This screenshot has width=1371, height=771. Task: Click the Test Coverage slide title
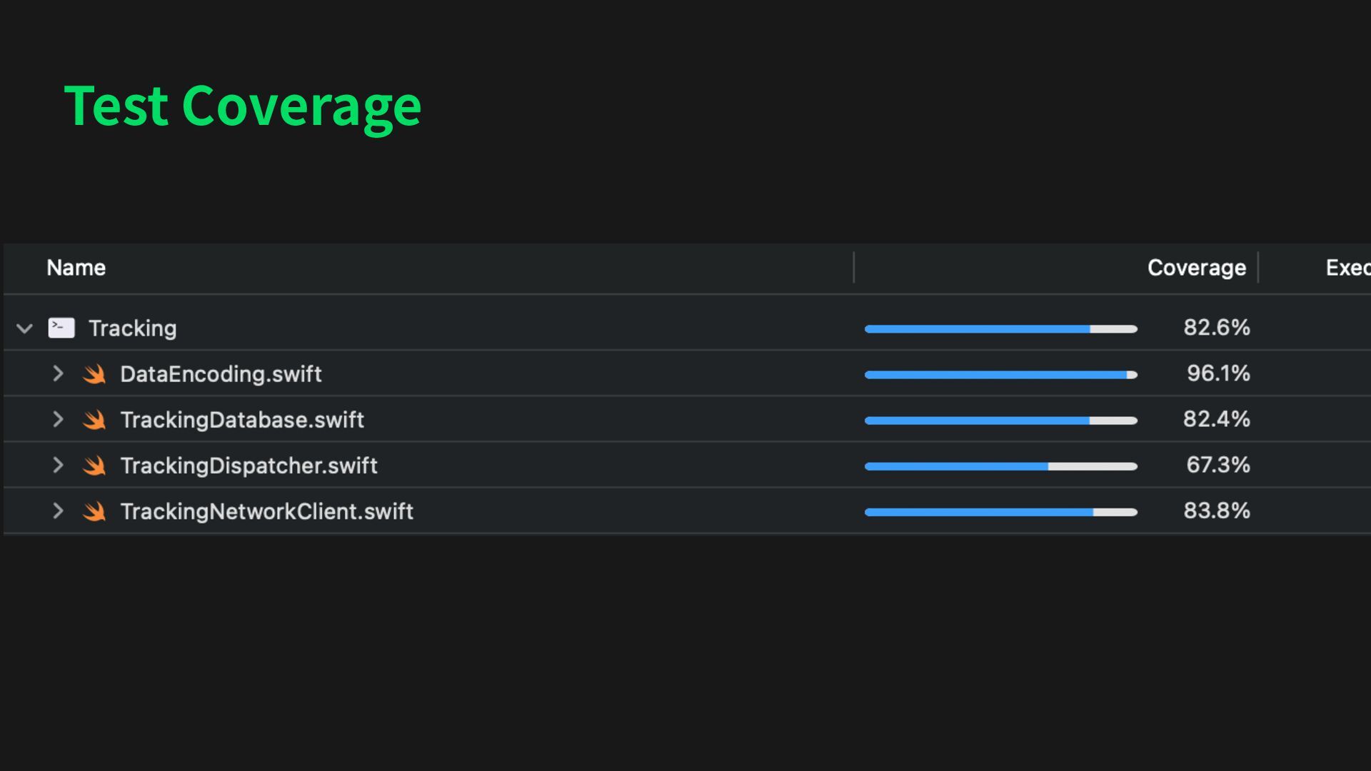point(243,106)
